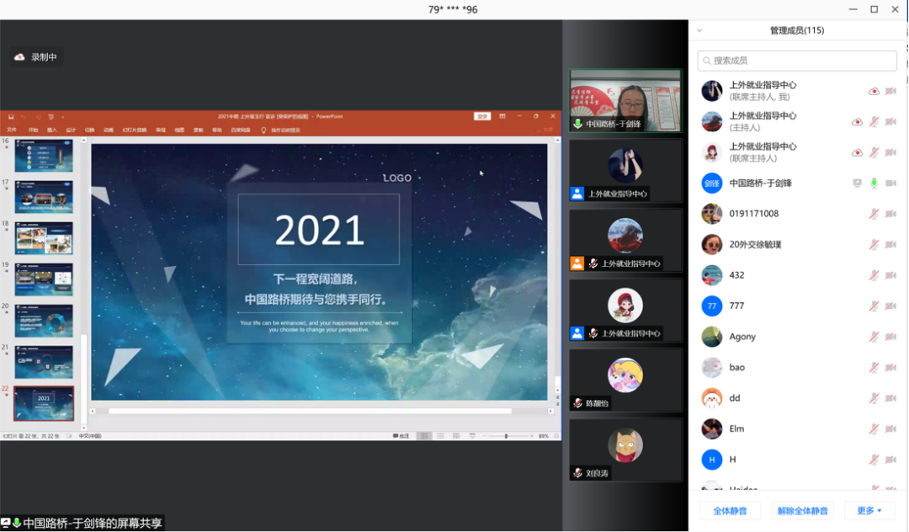
Task: Click the 中文(中国) language indicator
Action: pos(90,436)
